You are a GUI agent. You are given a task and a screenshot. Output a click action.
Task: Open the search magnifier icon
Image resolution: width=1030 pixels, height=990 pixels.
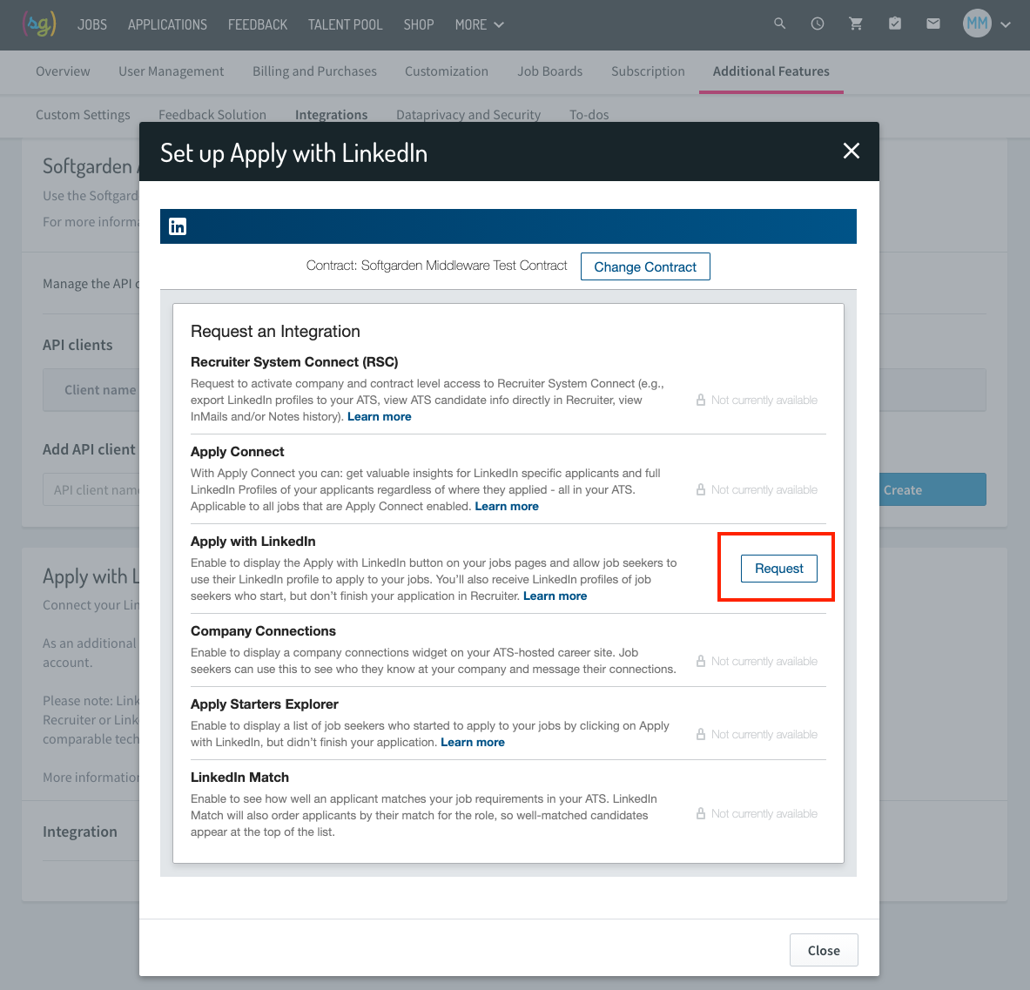tap(780, 24)
